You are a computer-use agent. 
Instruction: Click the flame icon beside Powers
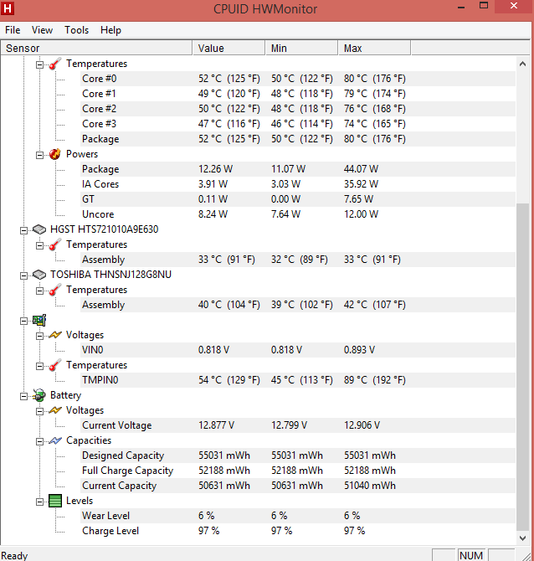pos(54,154)
